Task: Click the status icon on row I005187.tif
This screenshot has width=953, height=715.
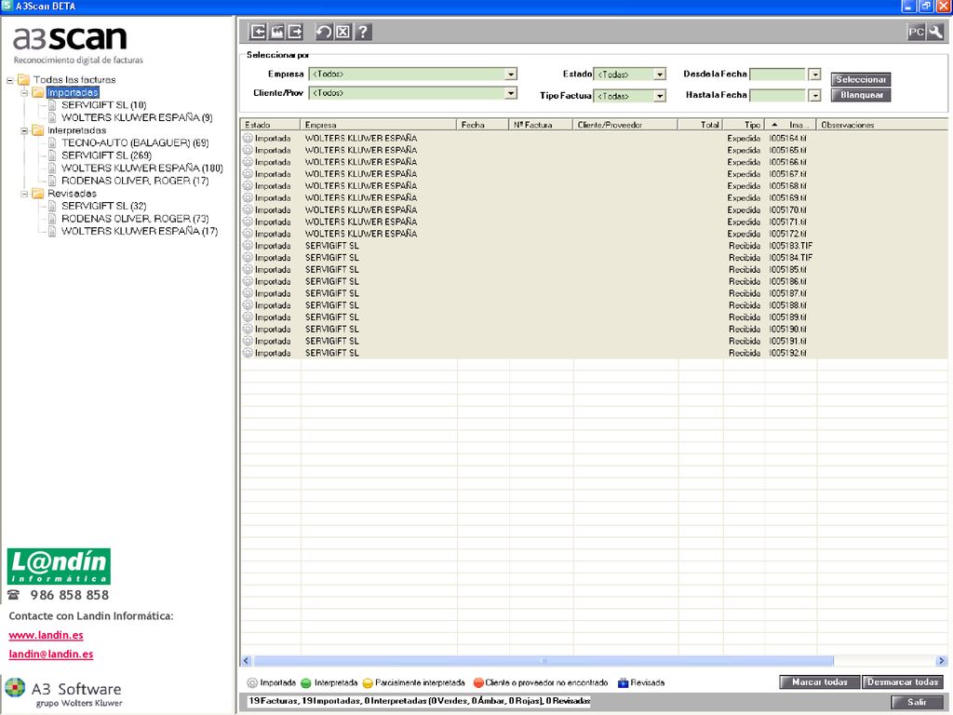Action: click(248, 293)
